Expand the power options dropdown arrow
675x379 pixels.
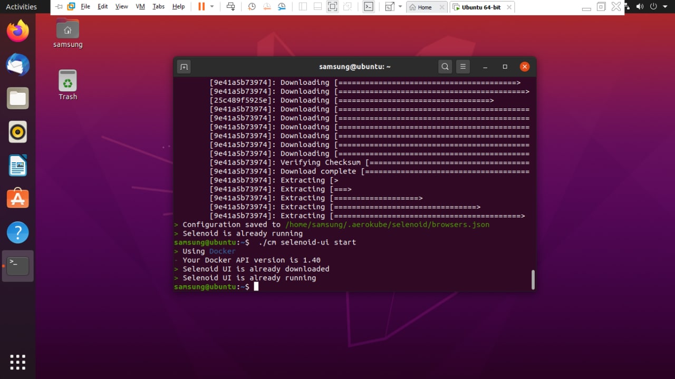pos(212,7)
